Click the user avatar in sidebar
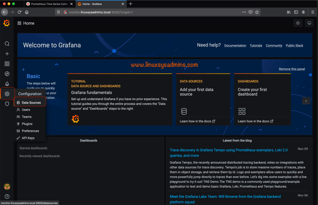This screenshot has height=205, width=318. (x=7, y=186)
